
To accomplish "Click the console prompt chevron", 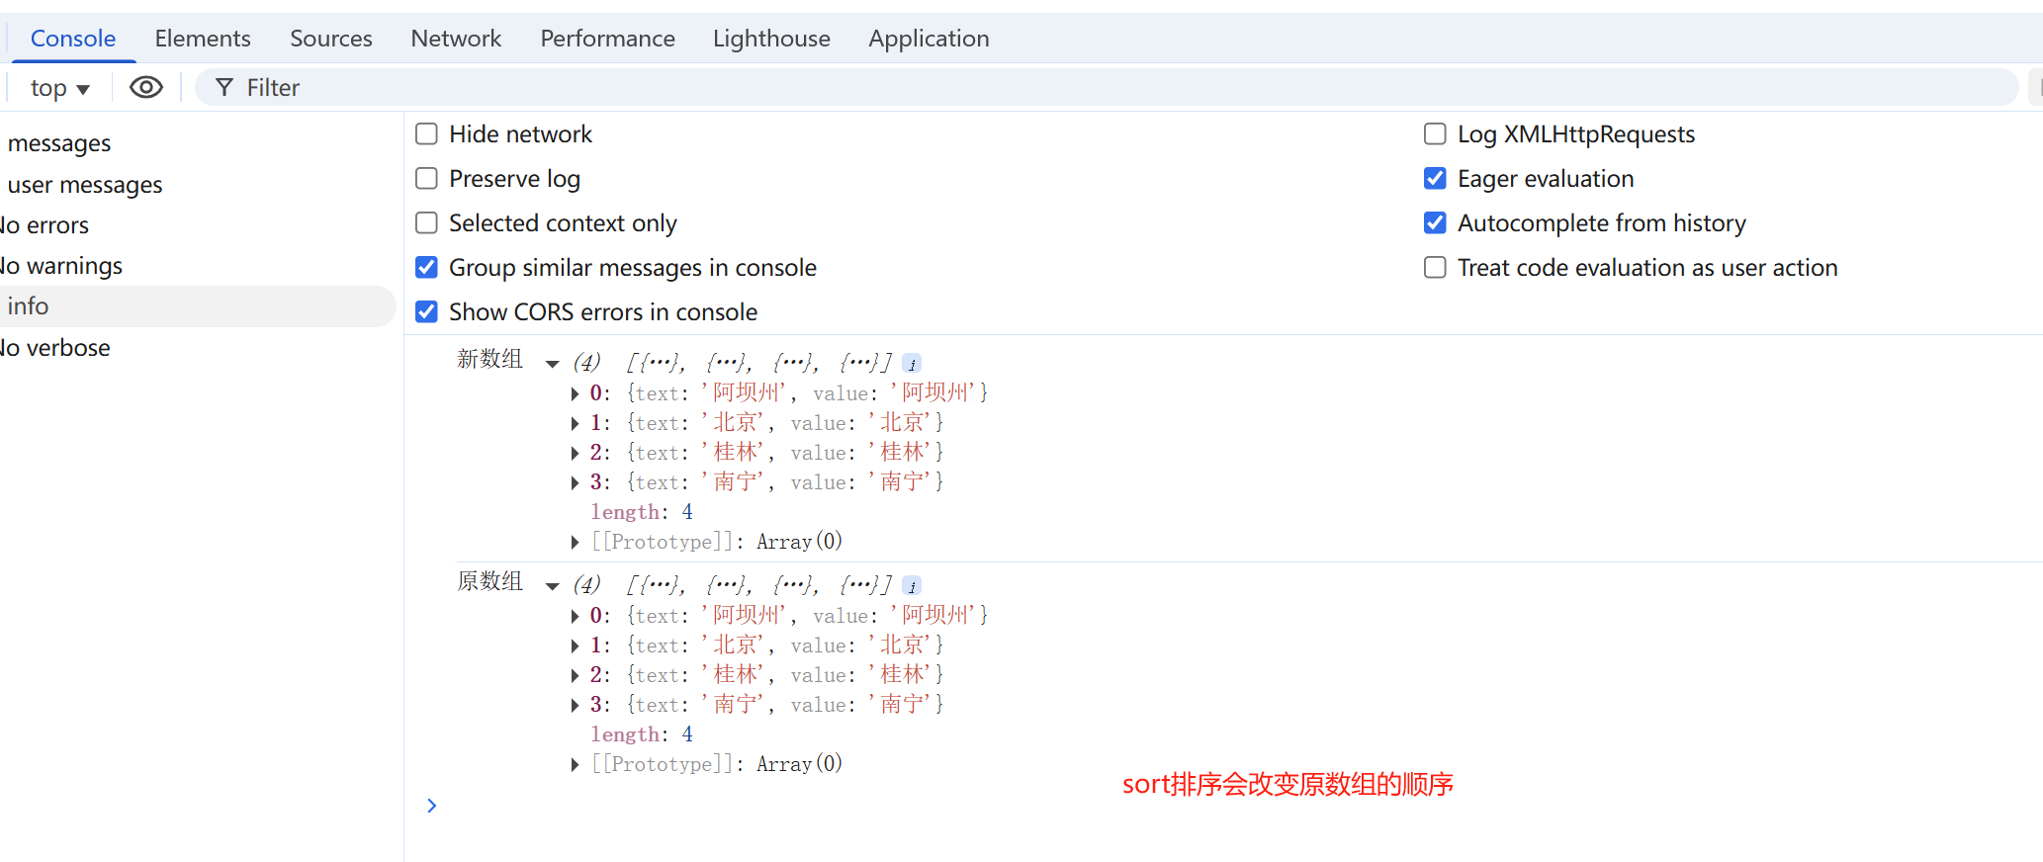I will (431, 806).
